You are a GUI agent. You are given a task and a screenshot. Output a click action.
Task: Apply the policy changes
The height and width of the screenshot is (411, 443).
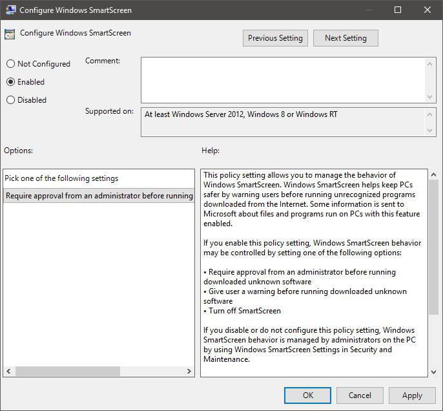click(x=412, y=395)
